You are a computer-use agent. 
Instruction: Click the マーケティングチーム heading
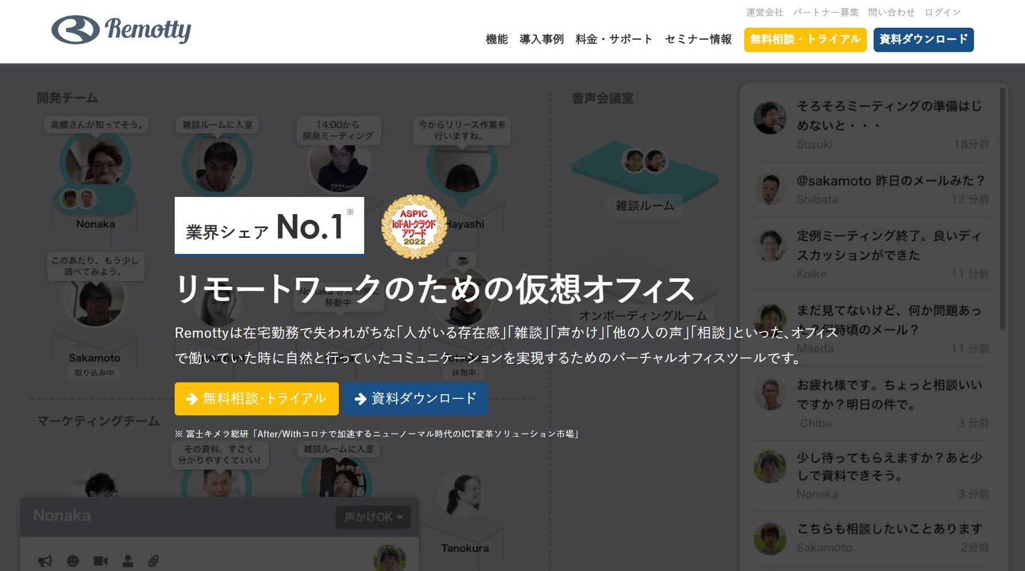(x=98, y=421)
